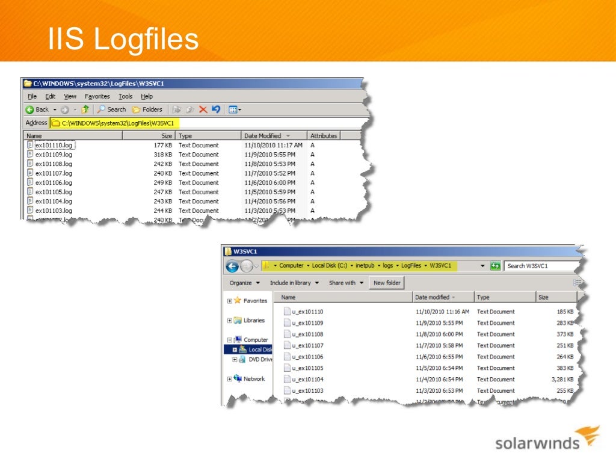Open the Include in library dropdown
Viewport: 616px width, 462px height.
point(294,283)
